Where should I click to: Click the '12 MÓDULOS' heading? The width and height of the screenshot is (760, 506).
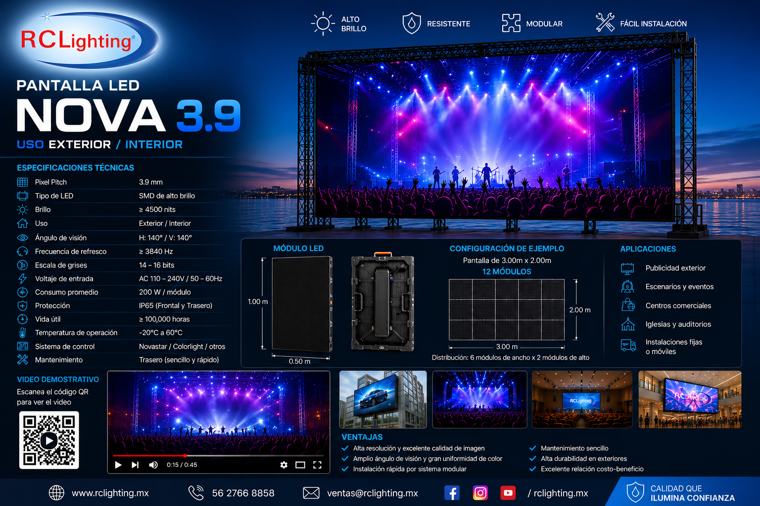click(507, 272)
